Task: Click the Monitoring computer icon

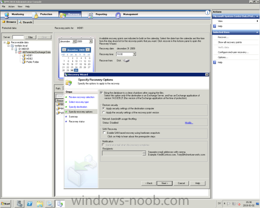Action: click(x=7, y=15)
